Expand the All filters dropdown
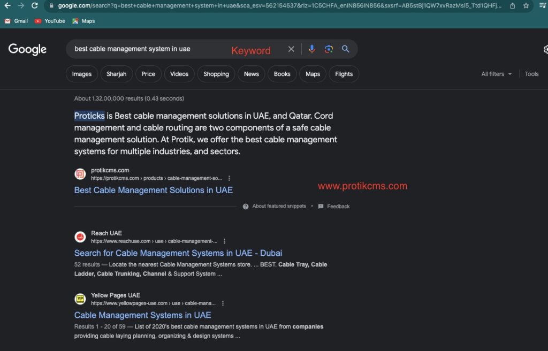Screen dimensions: 548x351 [496, 74]
